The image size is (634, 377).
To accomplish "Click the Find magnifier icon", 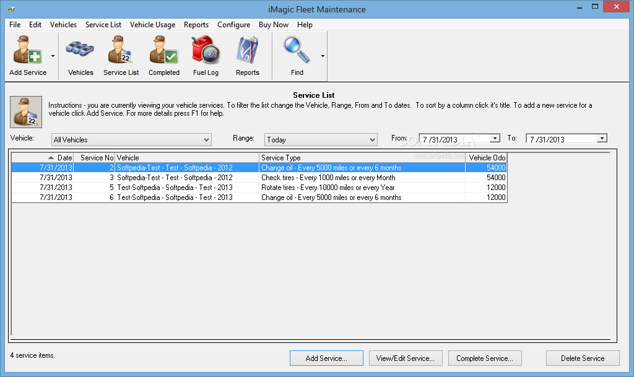I will tap(297, 50).
